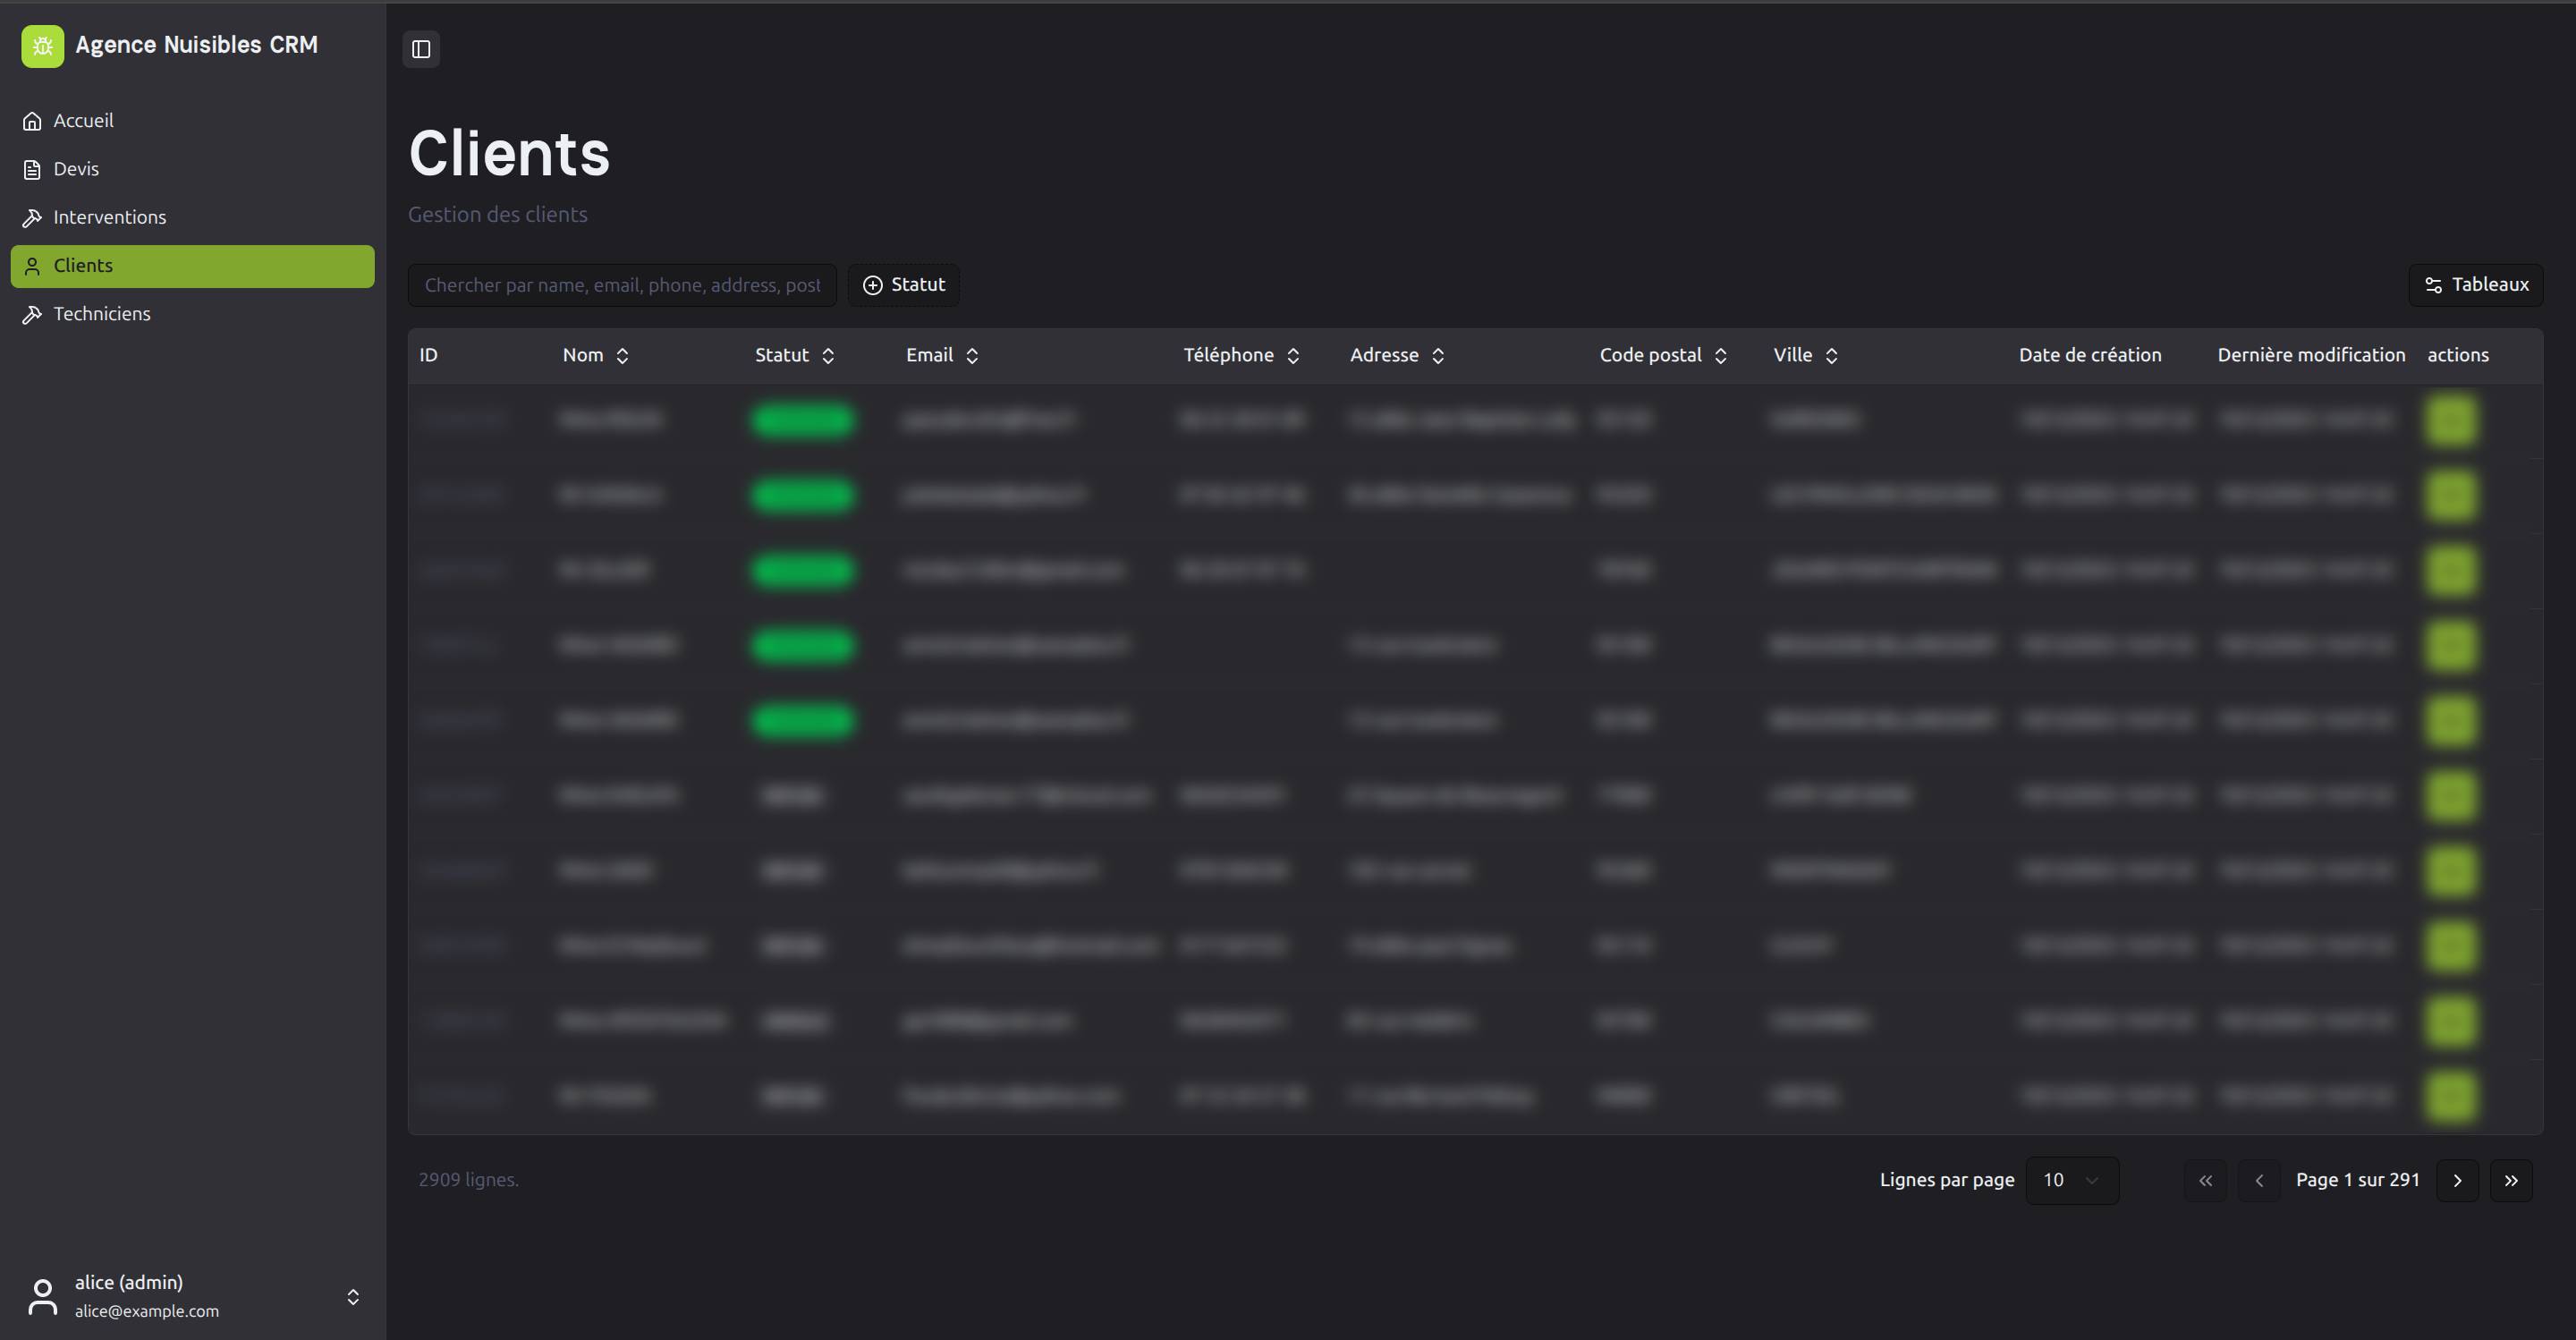Click the client search input field
2576x1340 pixels.
click(x=621, y=285)
